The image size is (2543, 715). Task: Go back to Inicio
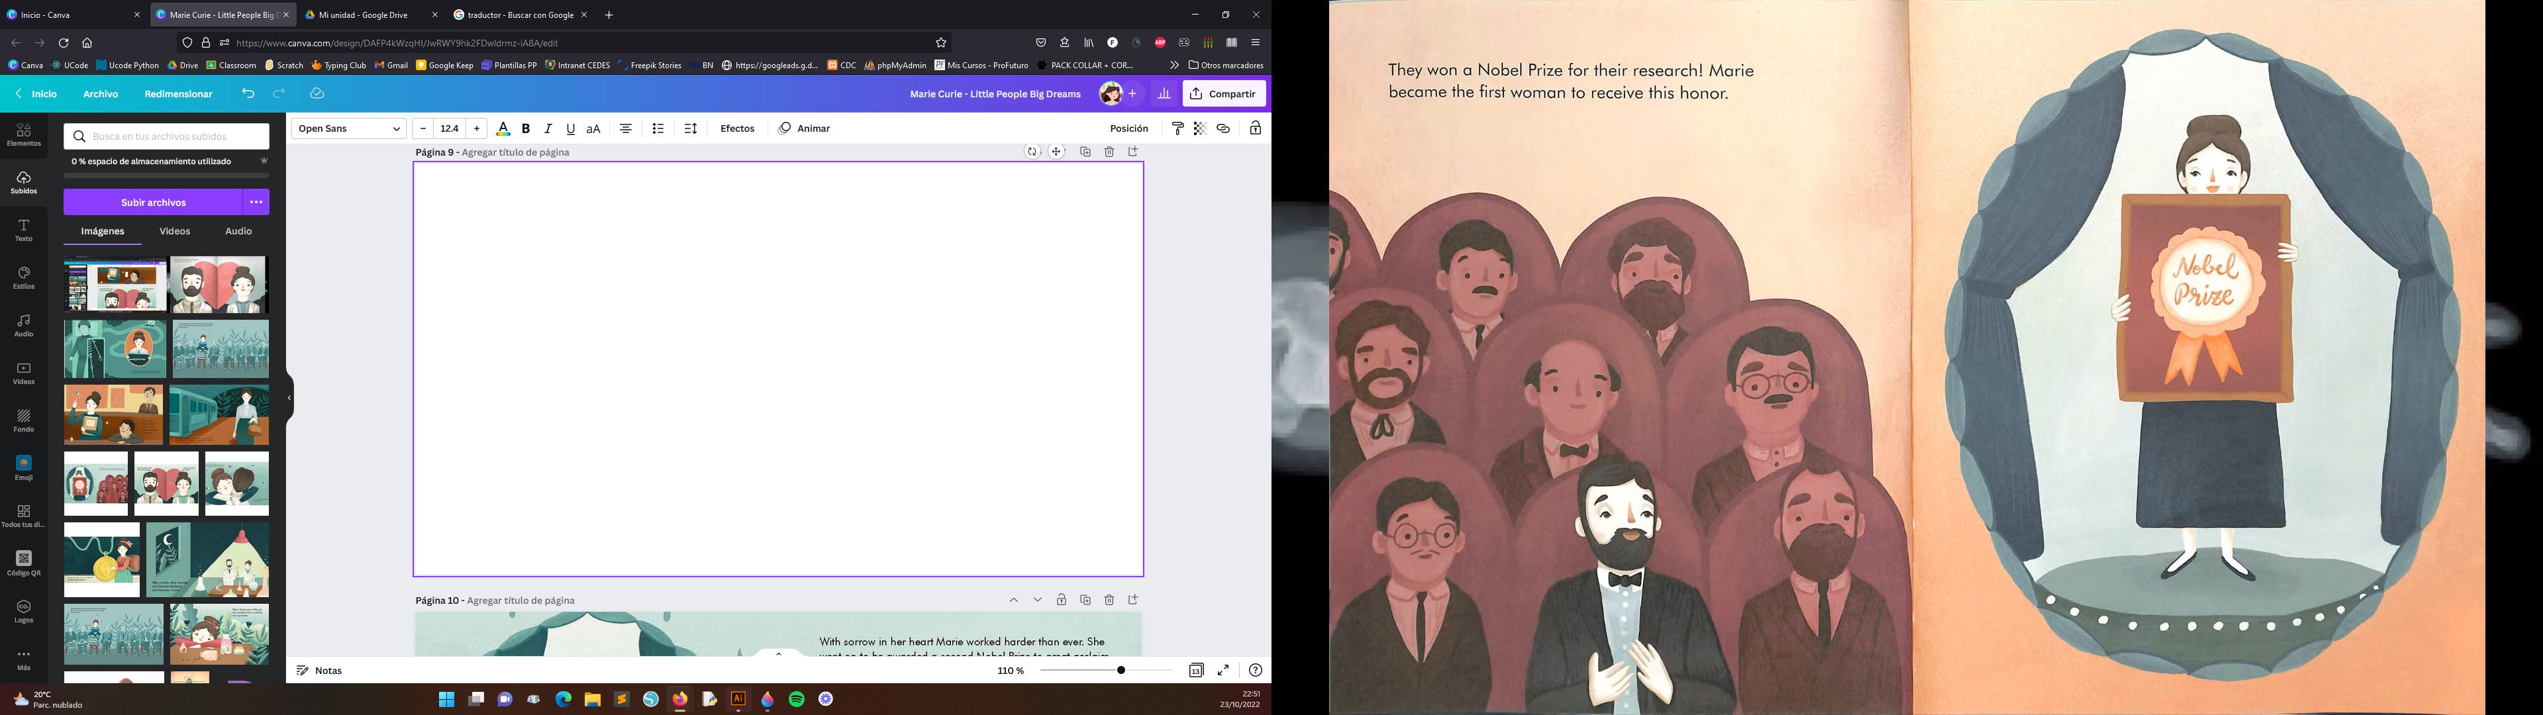pyautogui.click(x=36, y=94)
